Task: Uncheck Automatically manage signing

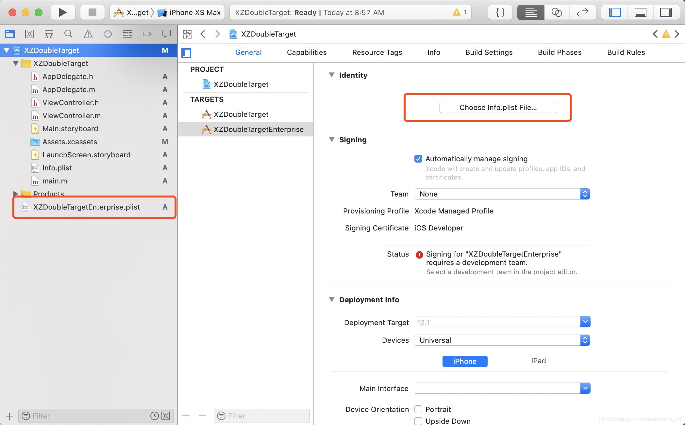Action: point(418,159)
